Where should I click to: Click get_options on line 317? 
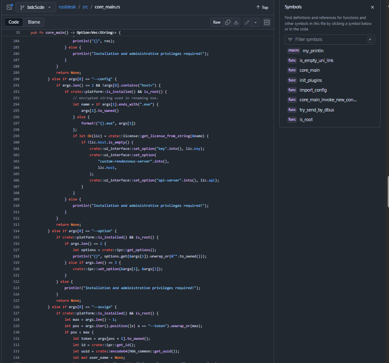[x=139, y=250]
